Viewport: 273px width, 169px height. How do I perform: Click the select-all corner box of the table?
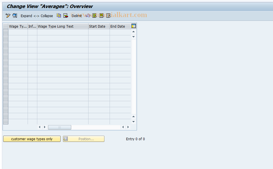(x=6, y=26)
